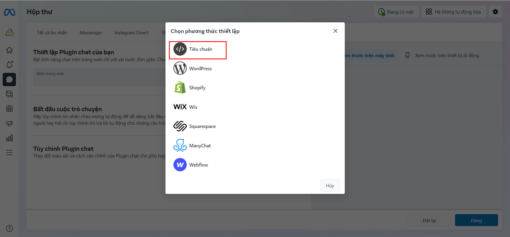Select the ManyChat octopus icon
Image resolution: width=510 pixels, height=237 pixels.
180,145
